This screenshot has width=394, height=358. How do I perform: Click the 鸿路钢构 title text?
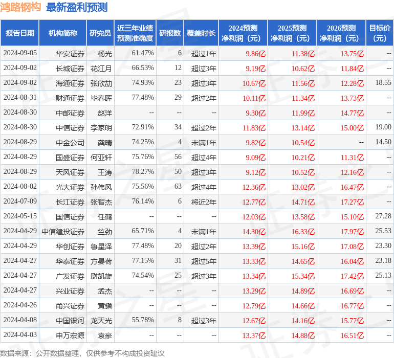[20, 7]
